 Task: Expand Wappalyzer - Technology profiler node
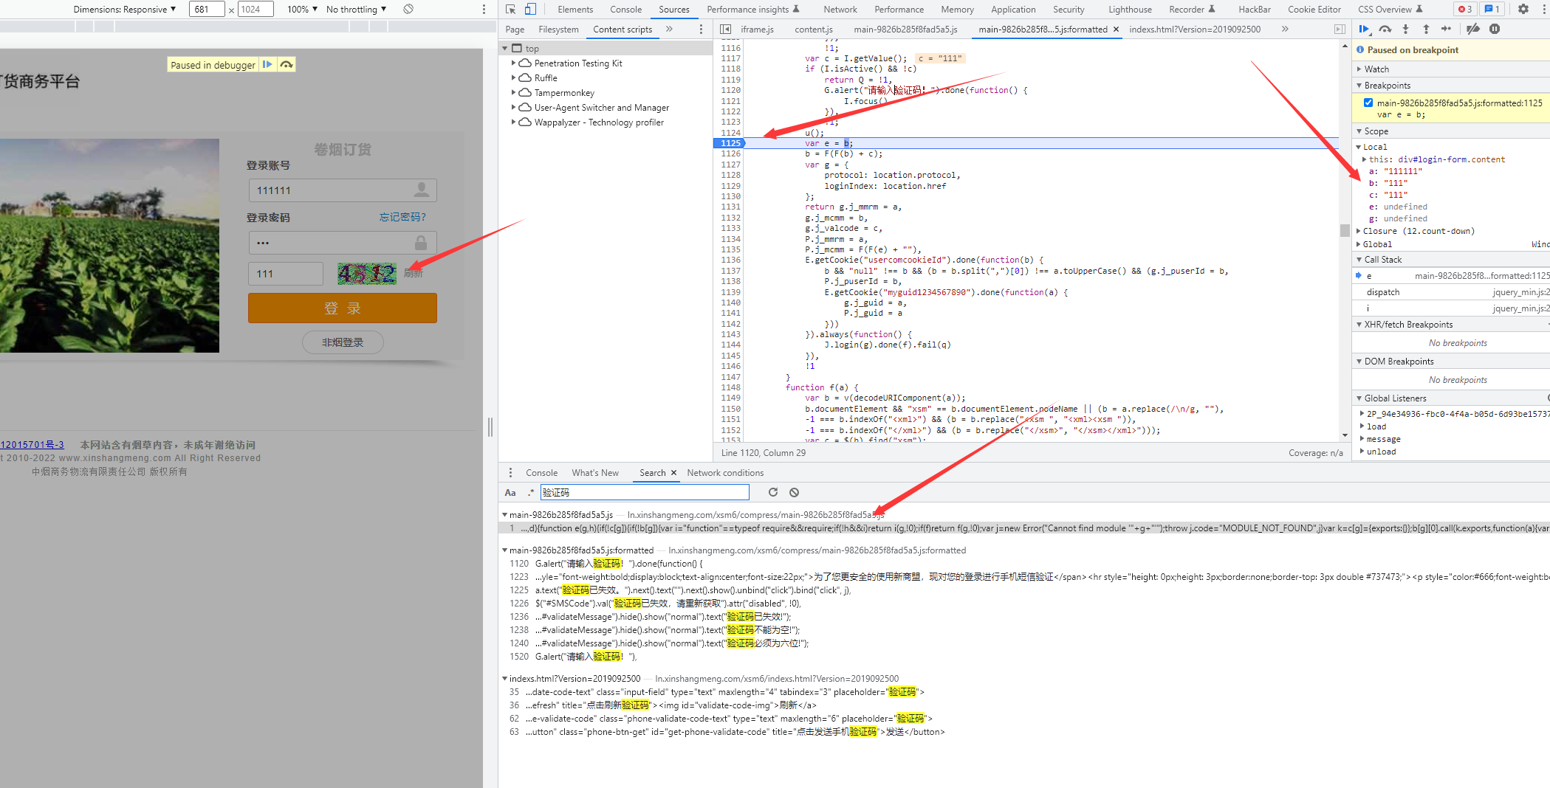coord(514,122)
